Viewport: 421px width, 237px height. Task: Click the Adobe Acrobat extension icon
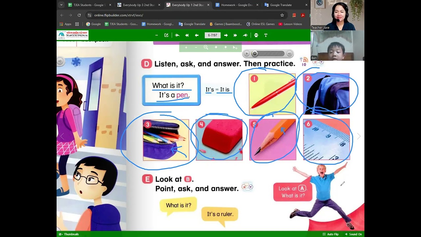(303, 15)
